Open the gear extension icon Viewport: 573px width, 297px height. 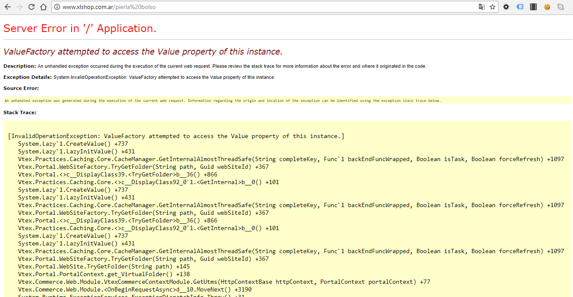pyautogui.click(x=506, y=7)
